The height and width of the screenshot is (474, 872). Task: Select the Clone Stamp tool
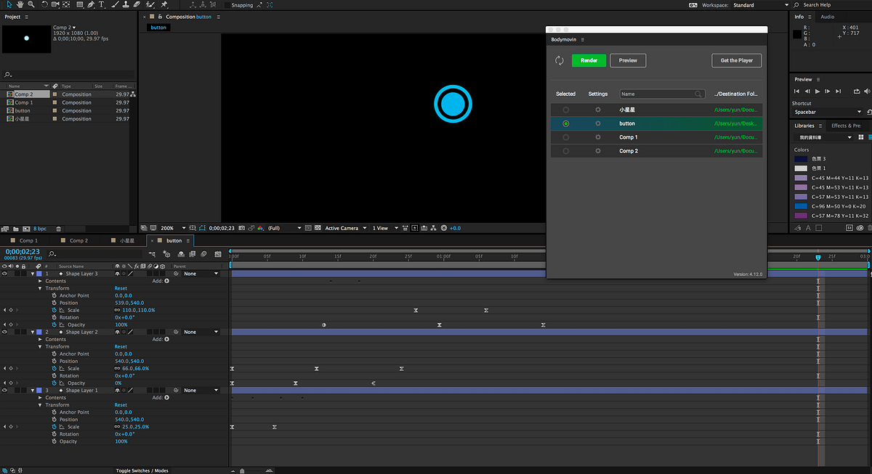click(126, 4)
